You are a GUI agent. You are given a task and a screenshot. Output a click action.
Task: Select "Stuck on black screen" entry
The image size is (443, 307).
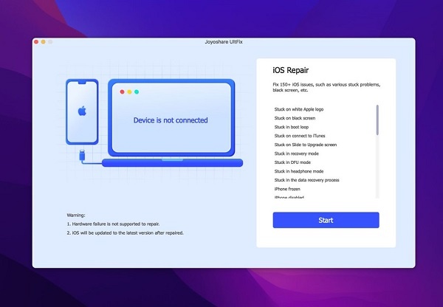[x=295, y=118]
